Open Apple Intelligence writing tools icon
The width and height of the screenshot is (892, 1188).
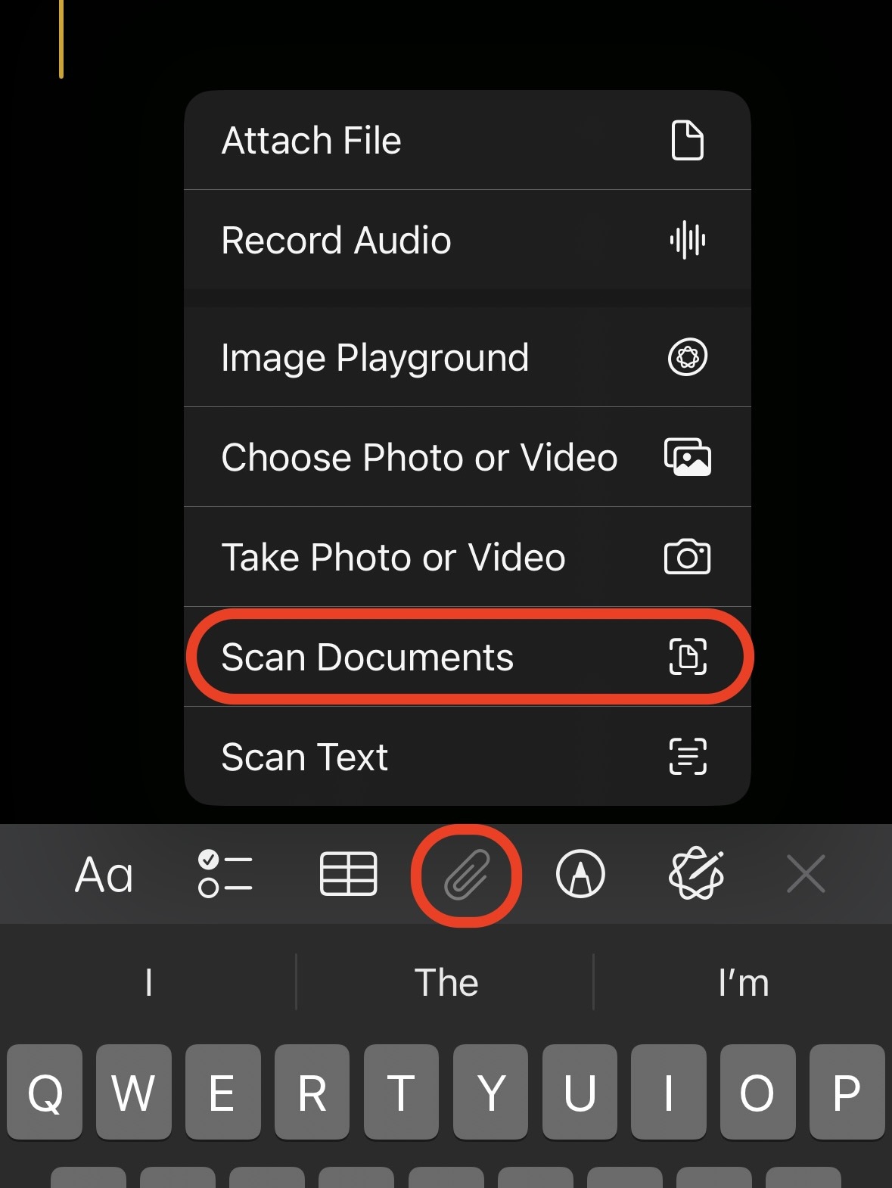(x=697, y=874)
